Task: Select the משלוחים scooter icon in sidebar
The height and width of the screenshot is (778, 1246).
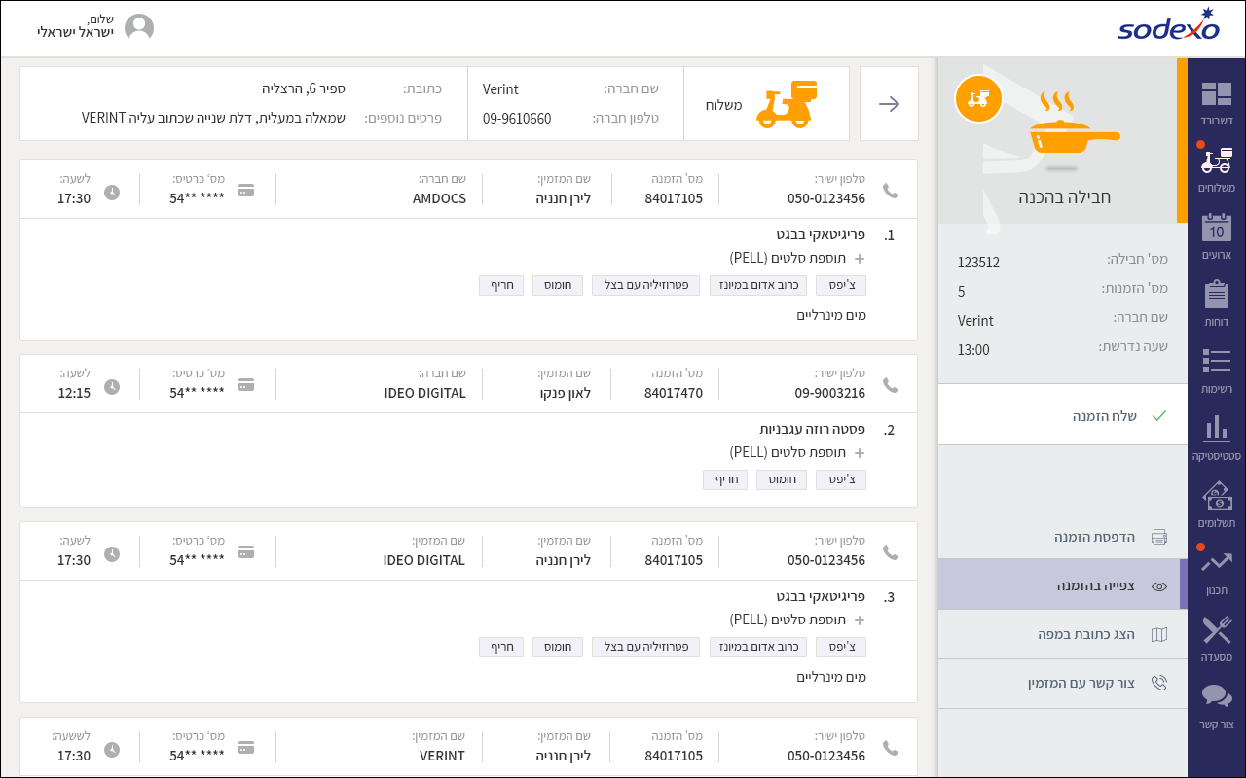Action: click(1216, 161)
